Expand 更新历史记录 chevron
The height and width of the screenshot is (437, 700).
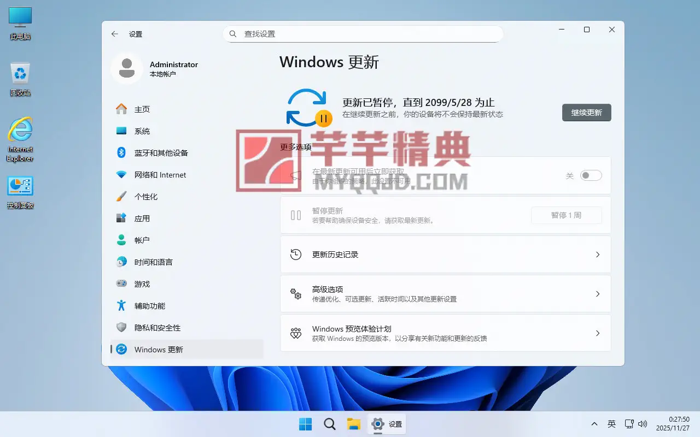click(597, 255)
